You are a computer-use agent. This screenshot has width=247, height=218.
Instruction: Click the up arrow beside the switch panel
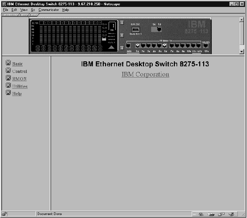(x=122, y=23)
